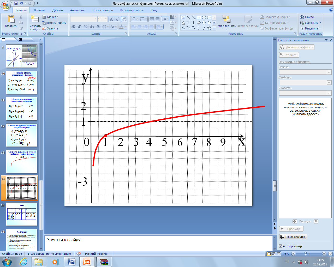Image resolution: width=334 pixels, height=267 pixels.
Task: Click the Undo arrow icon
Action: (x=21, y=3)
